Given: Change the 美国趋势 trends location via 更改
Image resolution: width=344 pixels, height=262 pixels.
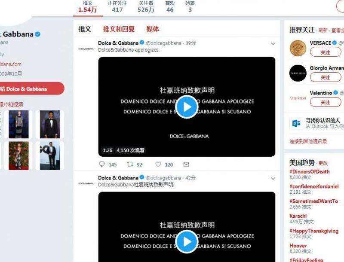Looking at the screenshot, I should 323,163.
